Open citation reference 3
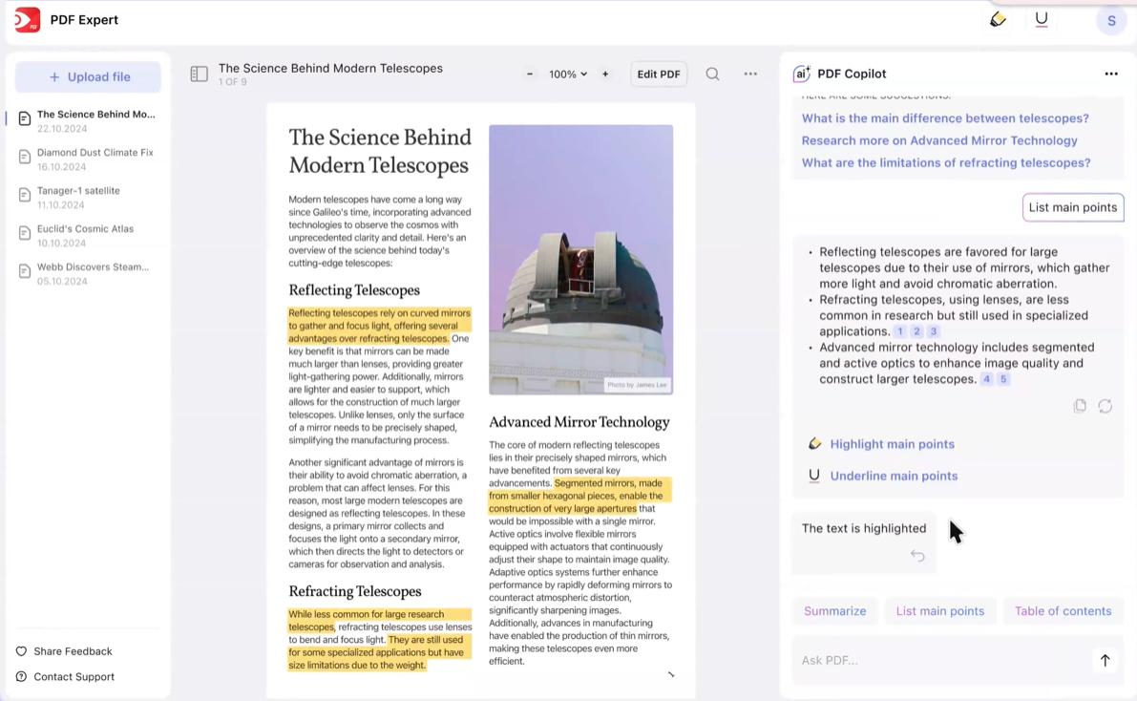1137x701 pixels. pyautogui.click(x=934, y=331)
